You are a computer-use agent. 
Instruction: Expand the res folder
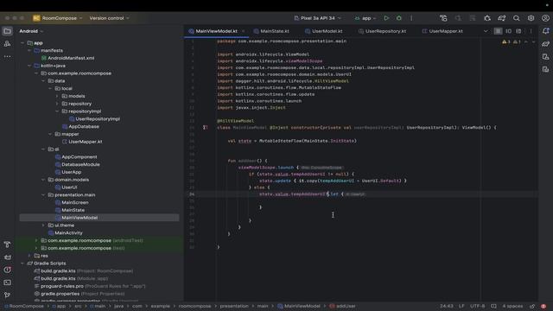point(29,256)
